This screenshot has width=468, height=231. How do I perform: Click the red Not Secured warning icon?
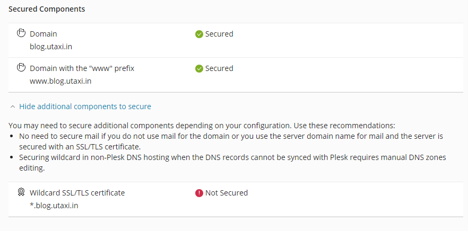(199, 193)
